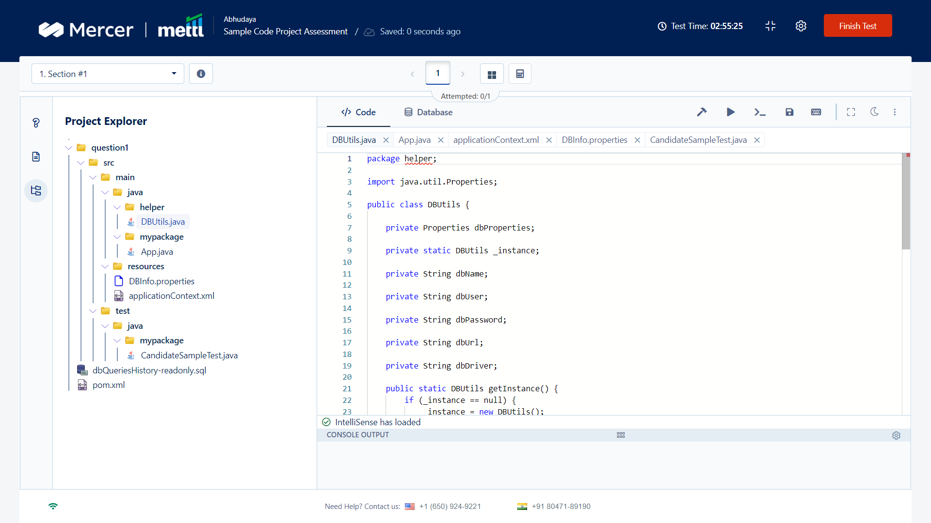Open CandidateSampleTest.java in project tree
Screen dimensions: 931x523
point(189,355)
